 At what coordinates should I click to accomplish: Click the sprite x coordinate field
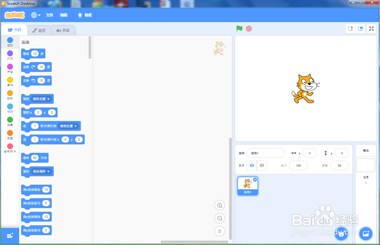coord(310,153)
